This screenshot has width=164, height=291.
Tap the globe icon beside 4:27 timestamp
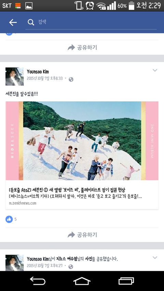click(71, 267)
